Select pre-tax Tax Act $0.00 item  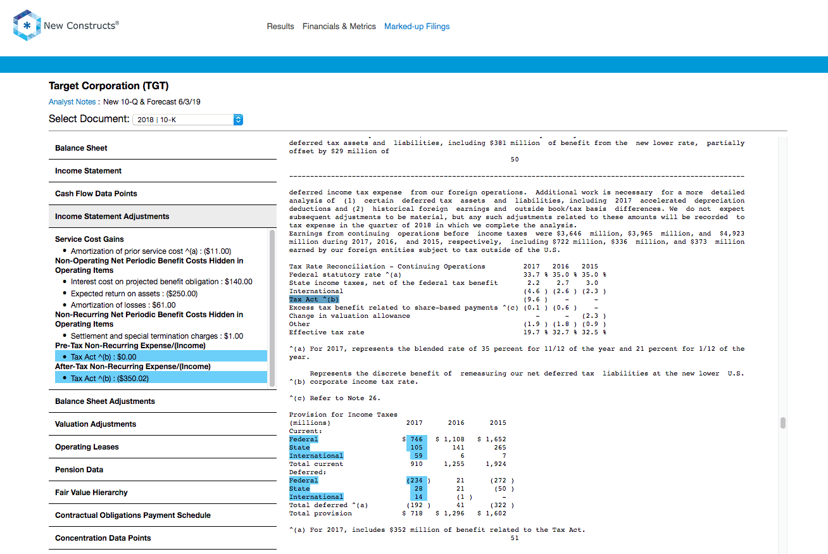161,357
